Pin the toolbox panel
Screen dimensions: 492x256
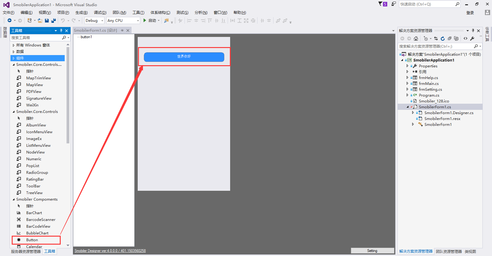click(61, 30)
